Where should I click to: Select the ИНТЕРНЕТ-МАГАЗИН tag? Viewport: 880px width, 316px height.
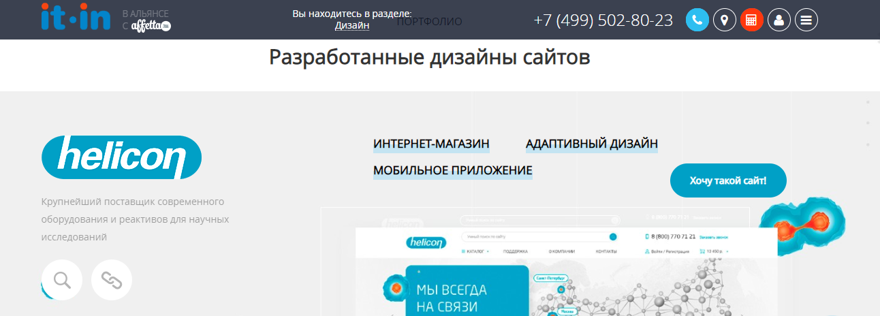pyautogui.click(x=431, y=144)
